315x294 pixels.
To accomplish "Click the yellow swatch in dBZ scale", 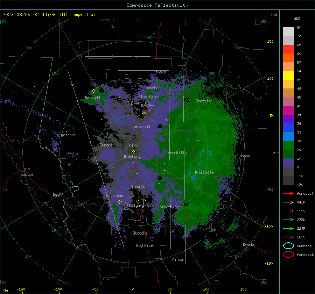I will pos(288,76).
